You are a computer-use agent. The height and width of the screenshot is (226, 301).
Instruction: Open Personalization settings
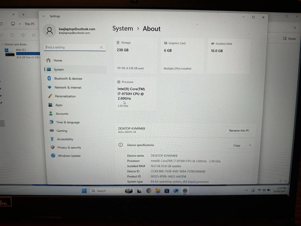click(65, 96)
